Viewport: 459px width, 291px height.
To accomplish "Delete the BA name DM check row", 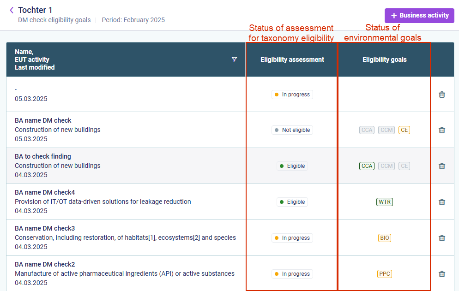I will pyautogui.click(x=442, y=130).
